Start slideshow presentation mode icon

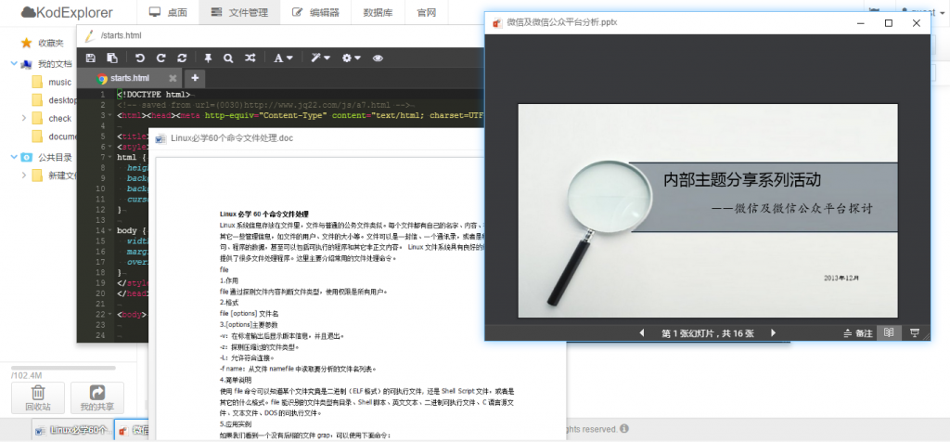(915, 332)
